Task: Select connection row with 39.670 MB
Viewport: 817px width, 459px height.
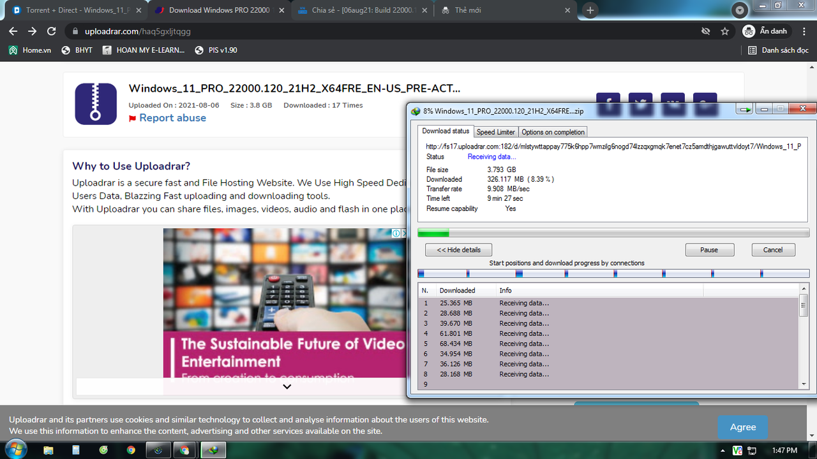Action: [x=608, y=323]
